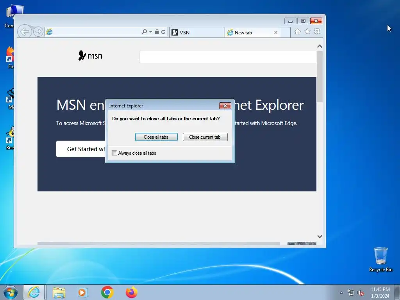This screenshot has height=300, width=400.
Task: Click Get Started button on MSN page
Action: (x=80, y=149)
